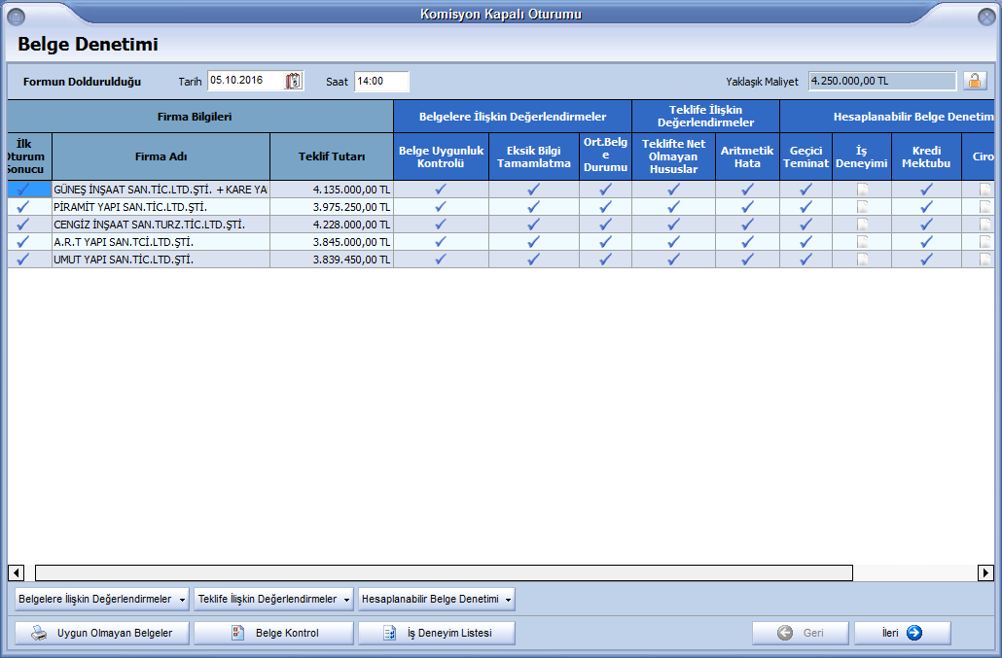Screen dimensions: 1002x658
Task: Click the Teklif Tutarı column header
Action: point(332,156)
